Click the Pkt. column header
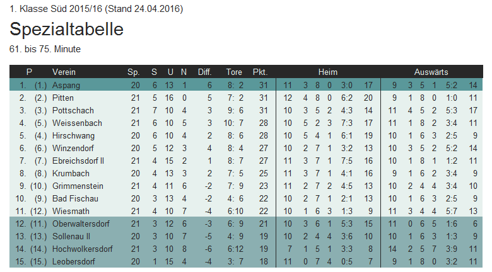 point(260,72)
